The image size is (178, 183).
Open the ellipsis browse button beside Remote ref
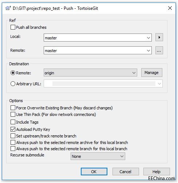(x=159, y=50)
